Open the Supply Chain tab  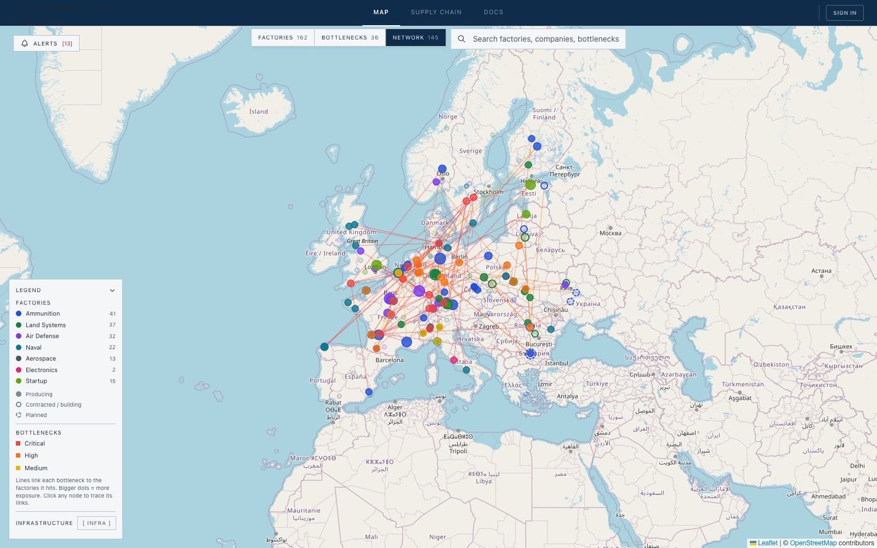coord(436,12)
